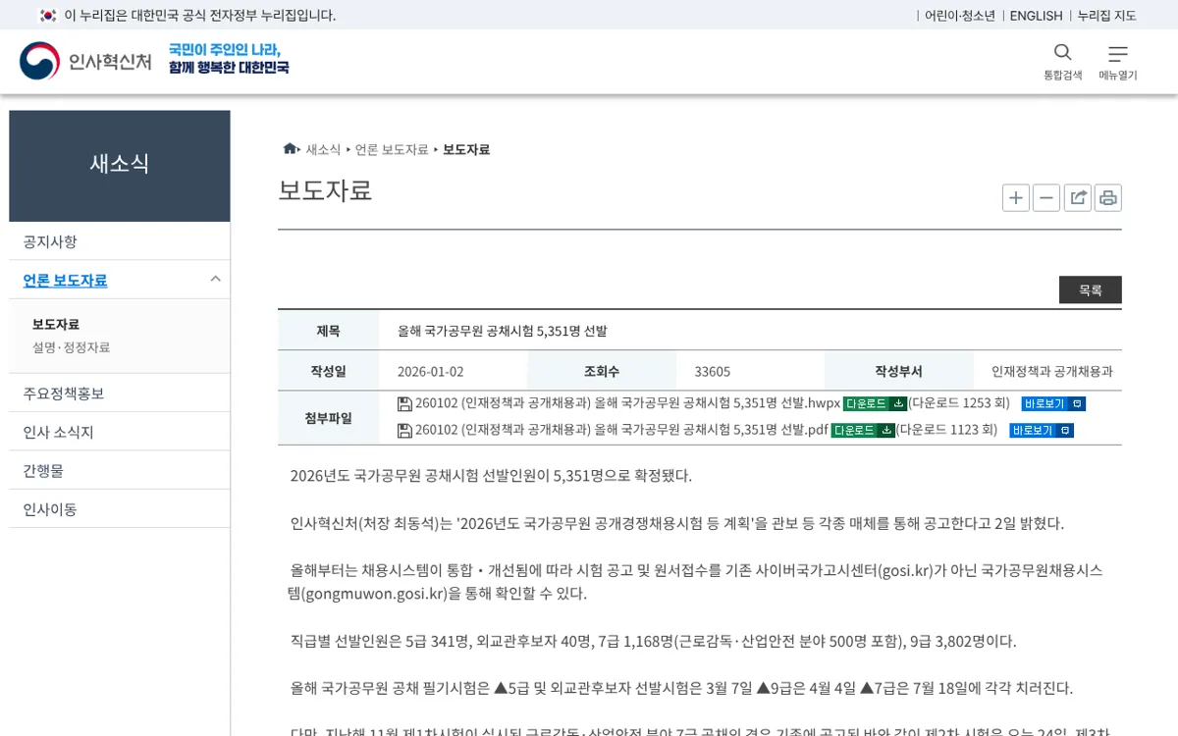This screenshot has width=1178, height=736.
Task: Click the title 올해 국가공무원 공채시험 5,351명 선발
Action: (x=503, y=331)
